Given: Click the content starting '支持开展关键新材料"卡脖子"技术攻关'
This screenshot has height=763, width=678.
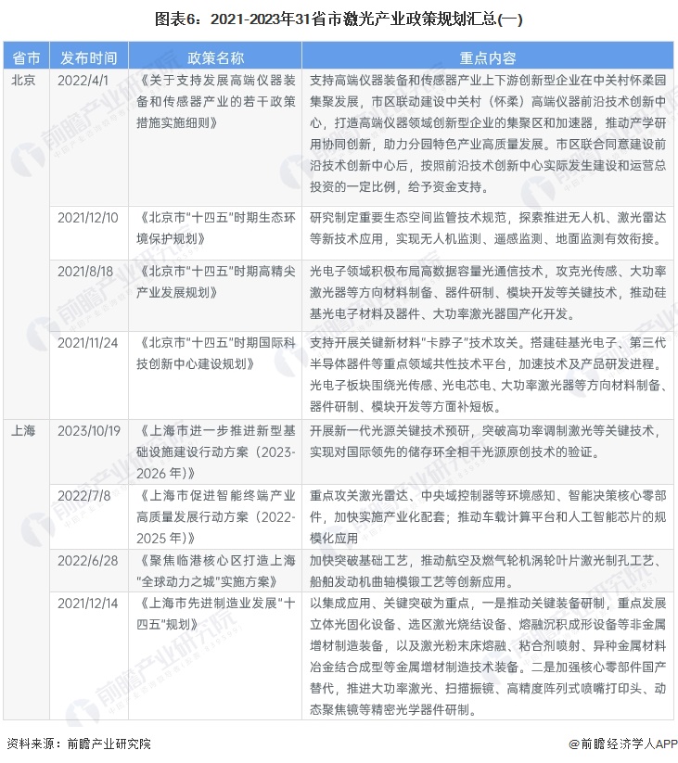Looking at the screenshot, I should [488, 375].
